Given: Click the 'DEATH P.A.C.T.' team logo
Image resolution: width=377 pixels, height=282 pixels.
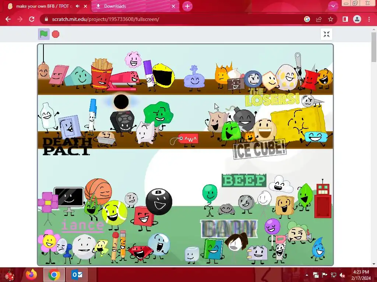Looking at the screenshot, I should pyautogui.click(x=67, y=147).
